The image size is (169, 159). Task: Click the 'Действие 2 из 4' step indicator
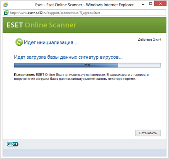[149, 39]
